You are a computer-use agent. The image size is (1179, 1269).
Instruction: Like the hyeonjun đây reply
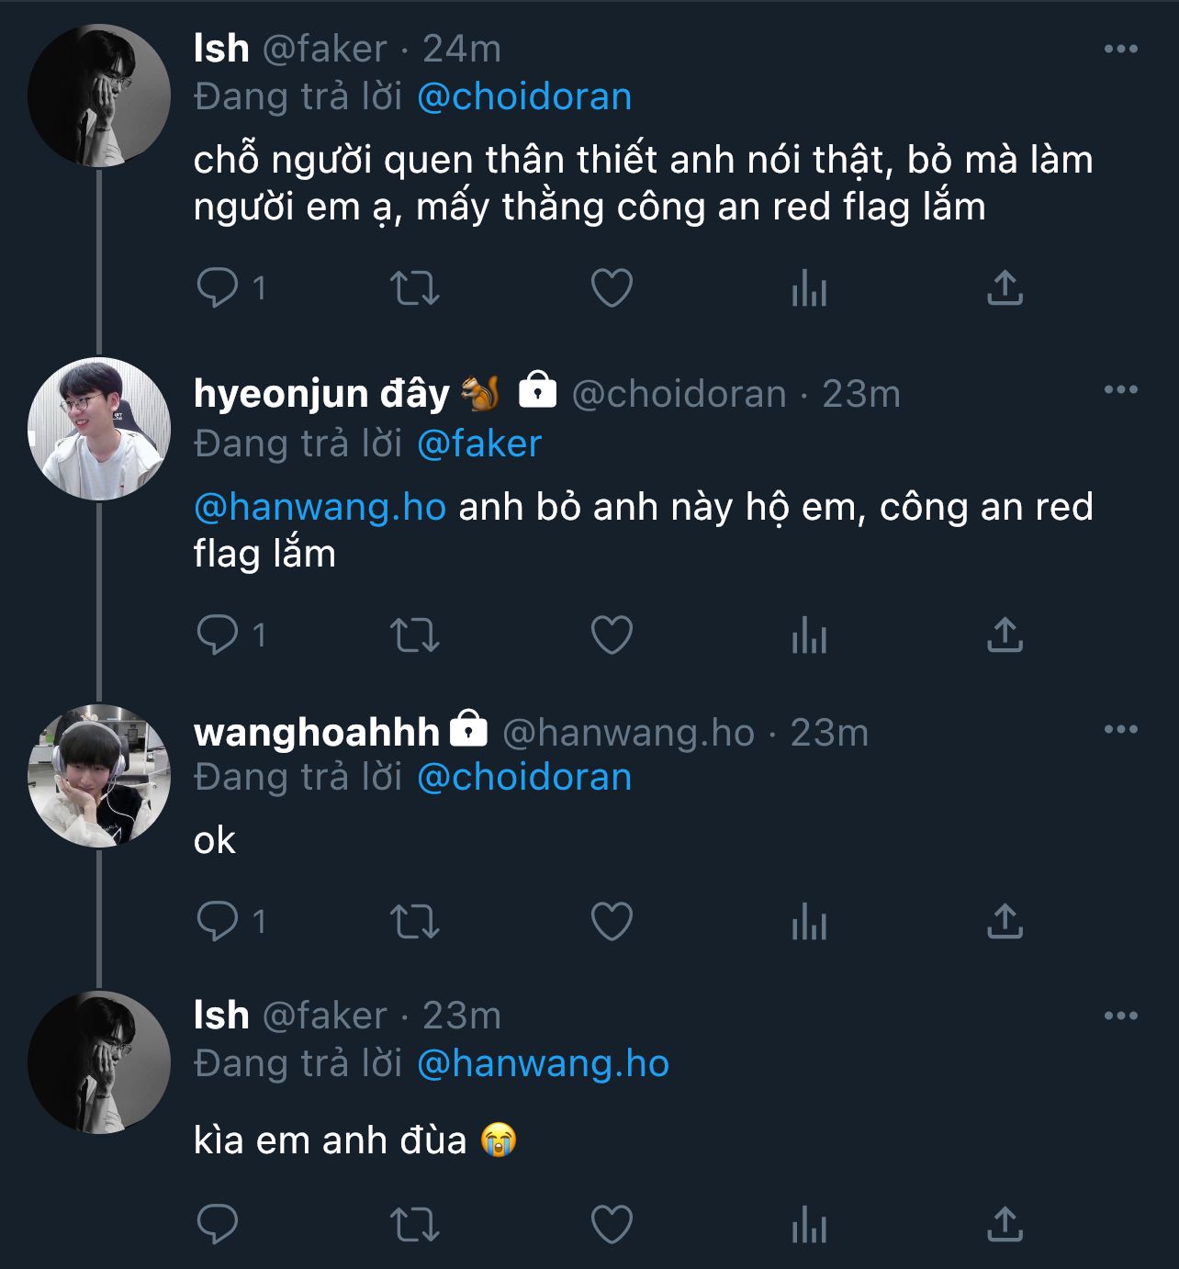coord(612,634)
